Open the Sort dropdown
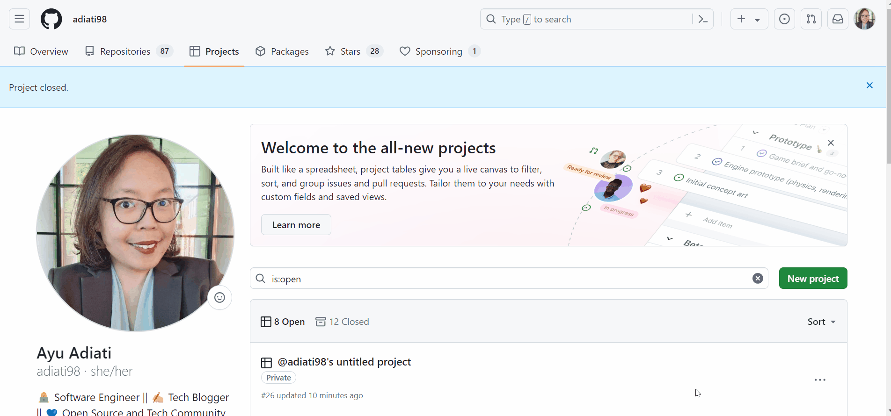The width and height of the screenshot is (891, 416). tap(821, 322)
